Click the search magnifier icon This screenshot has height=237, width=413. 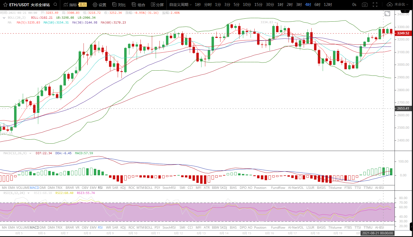[x=55, y=5]
